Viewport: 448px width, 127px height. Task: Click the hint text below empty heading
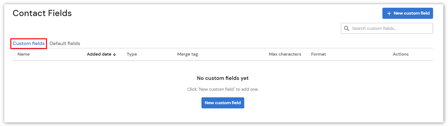click(223, 89)
